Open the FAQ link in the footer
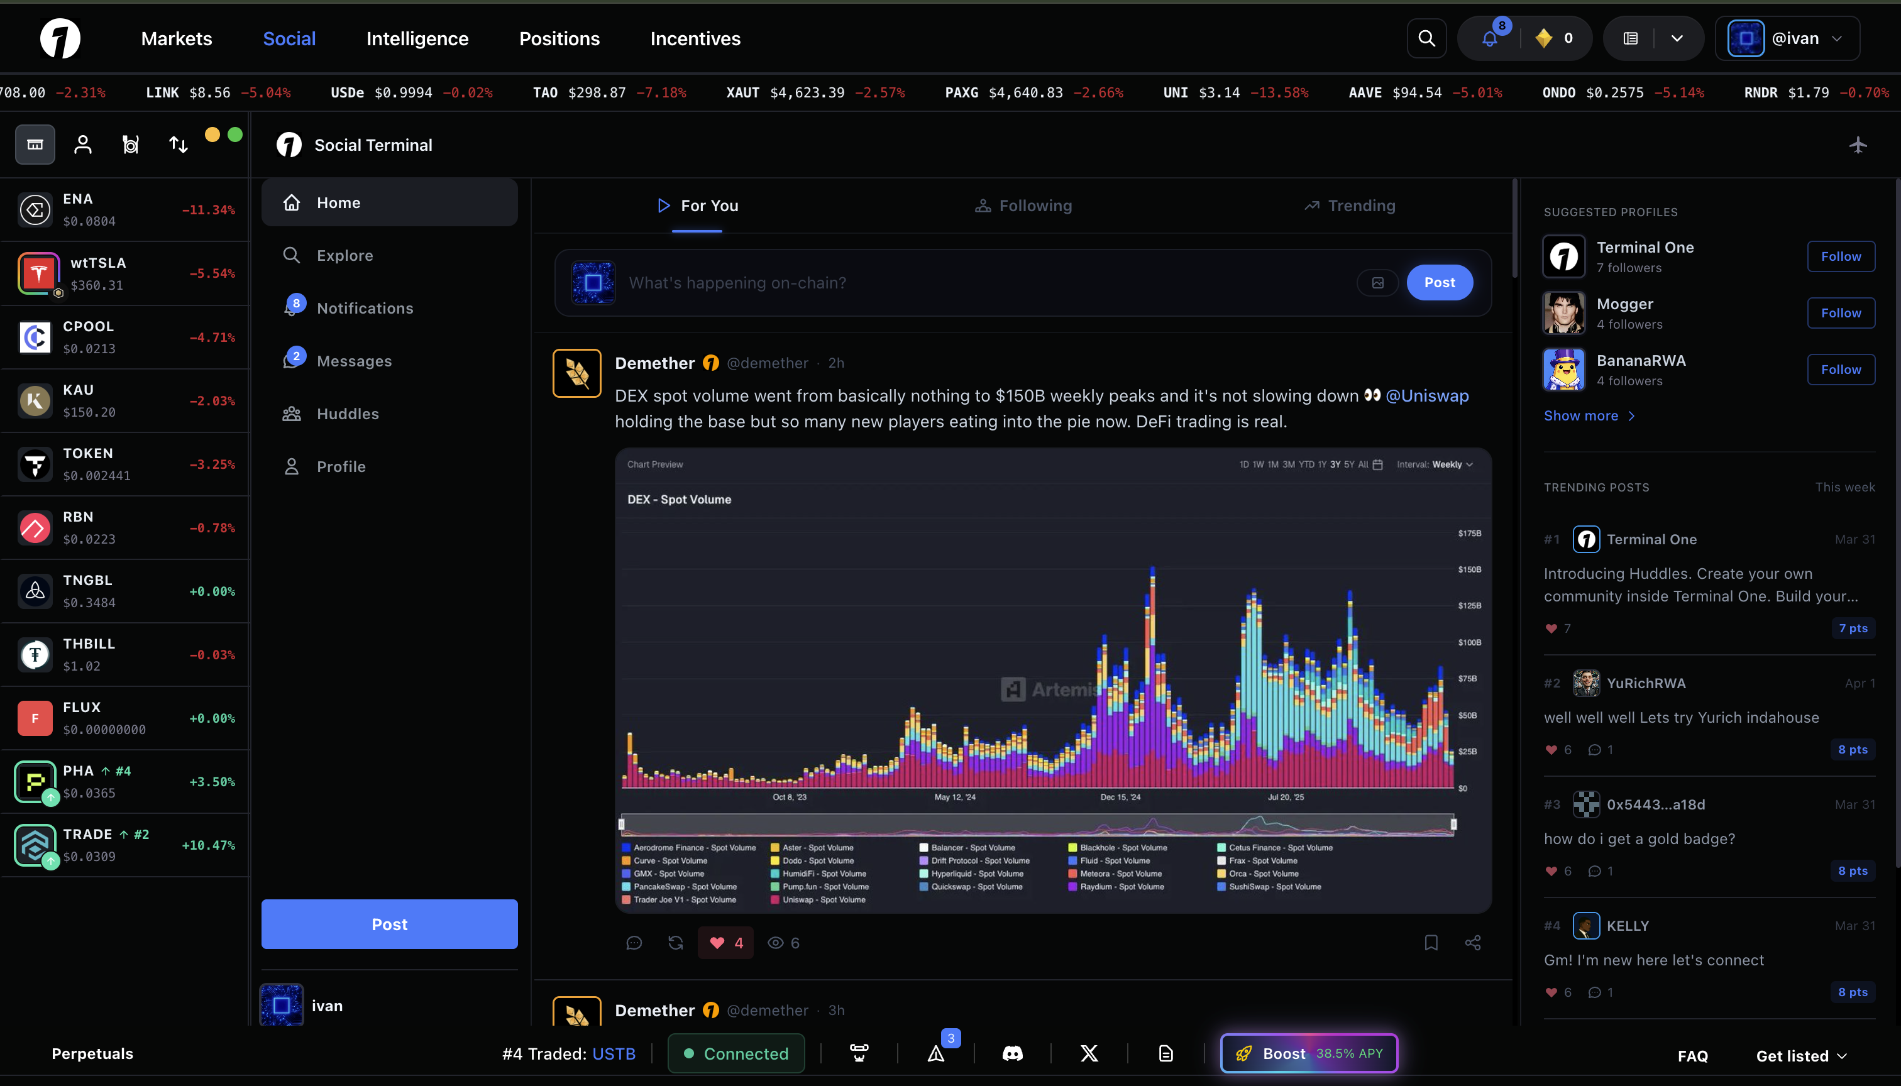Screen dimensions: 1901x1086 [x=1693, y=1055]
